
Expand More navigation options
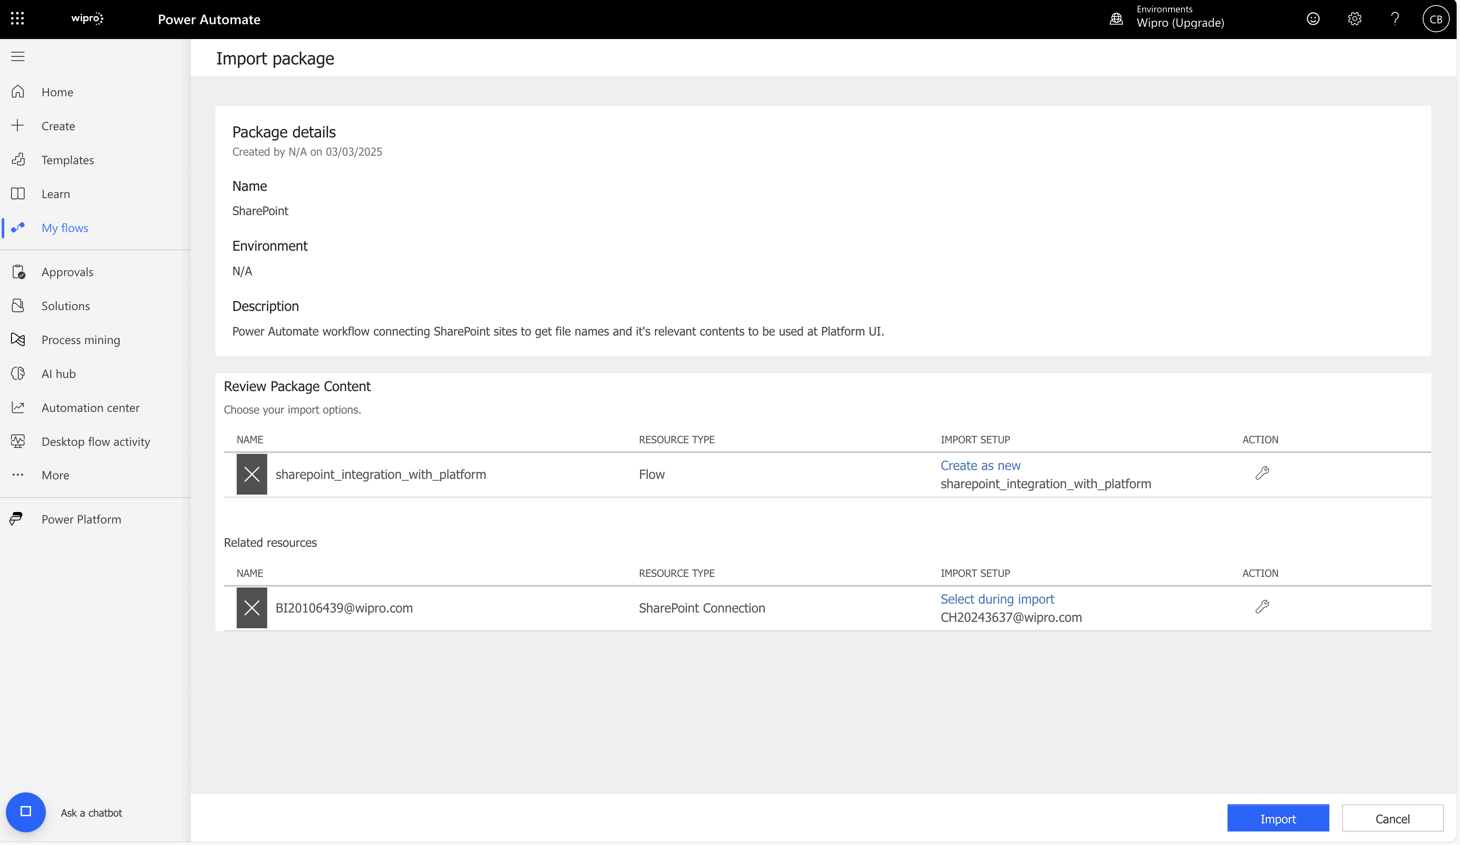click(x=55, y=475)
